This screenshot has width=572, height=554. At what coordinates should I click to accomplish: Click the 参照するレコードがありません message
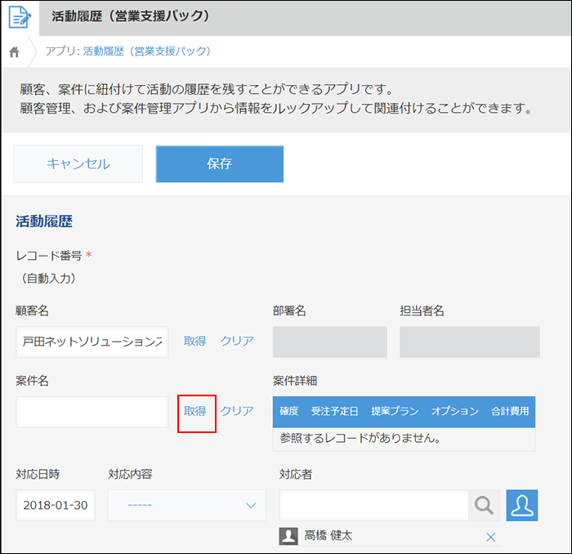pyautogui.click(x=360, y=438)
